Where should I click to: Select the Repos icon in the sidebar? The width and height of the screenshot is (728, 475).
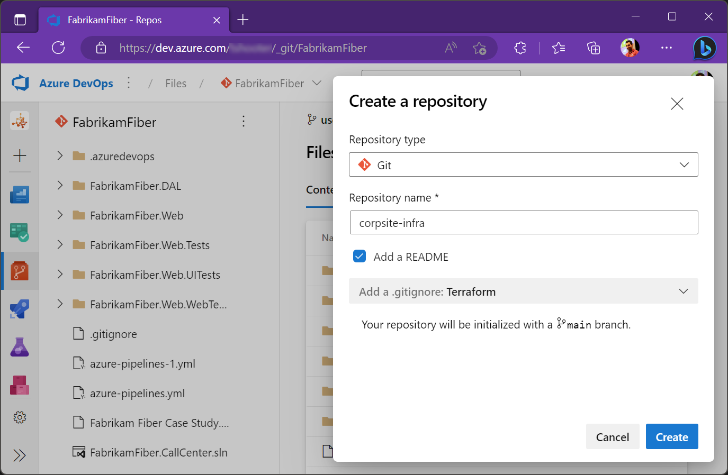pos(20,271)
